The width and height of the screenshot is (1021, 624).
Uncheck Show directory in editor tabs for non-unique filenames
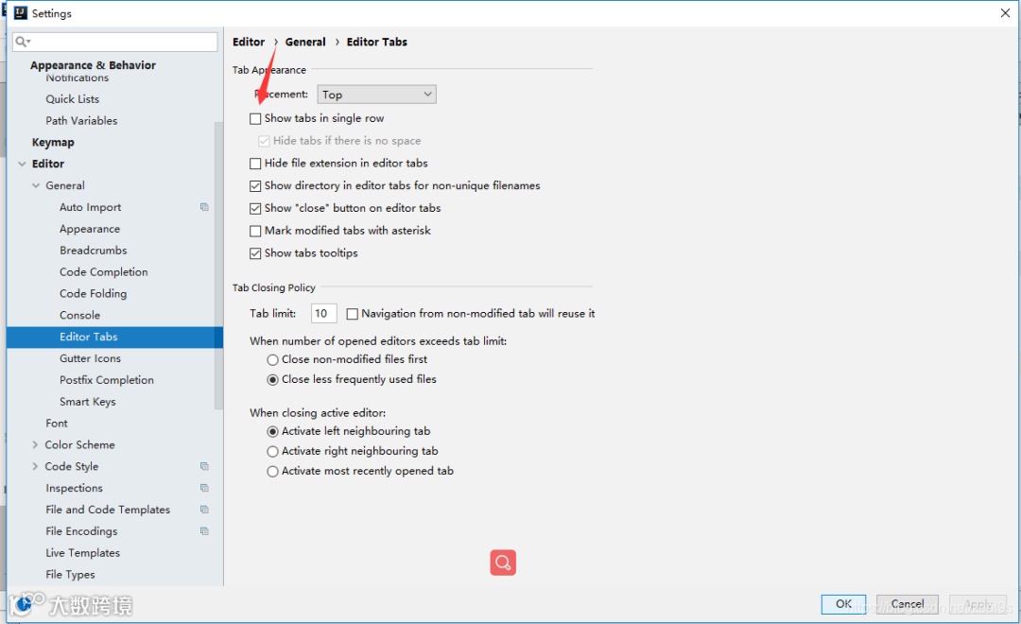(255, 185)
